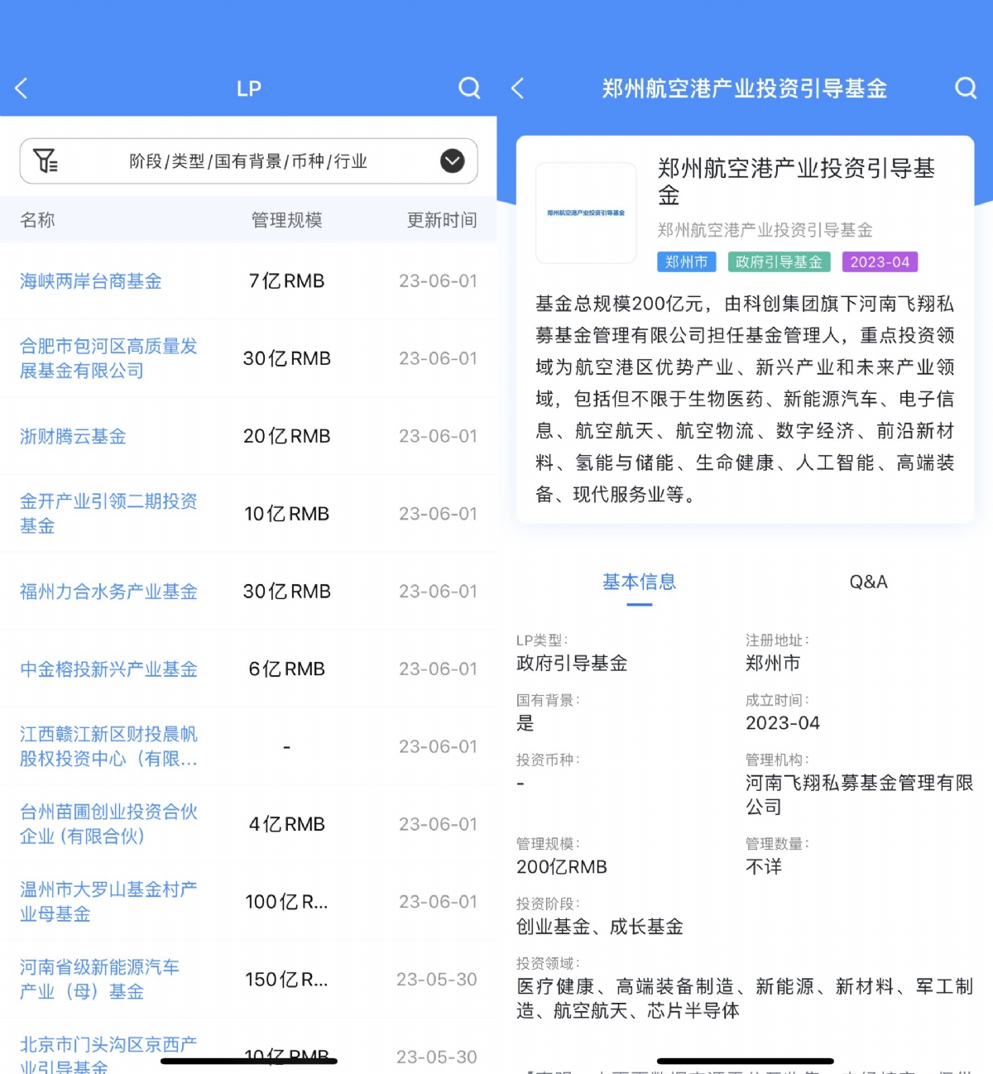993x1074 pixels.
Task: Tap the search icon on the fund detail page
Action: click(965, 88)
